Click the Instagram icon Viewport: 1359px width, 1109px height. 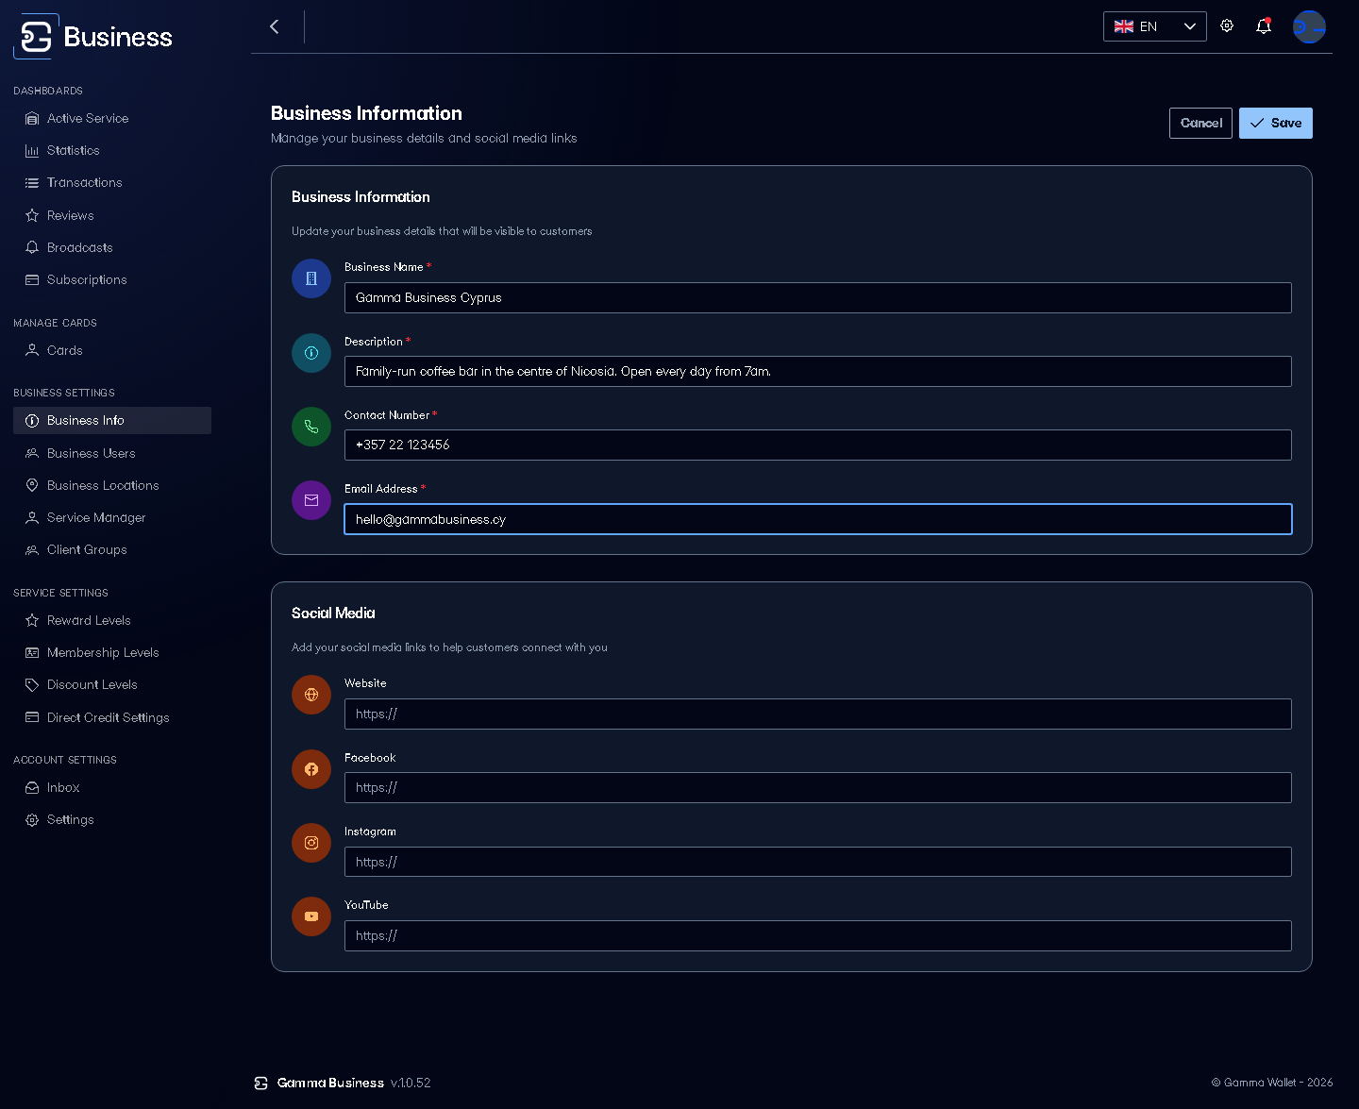click(311, 843)
